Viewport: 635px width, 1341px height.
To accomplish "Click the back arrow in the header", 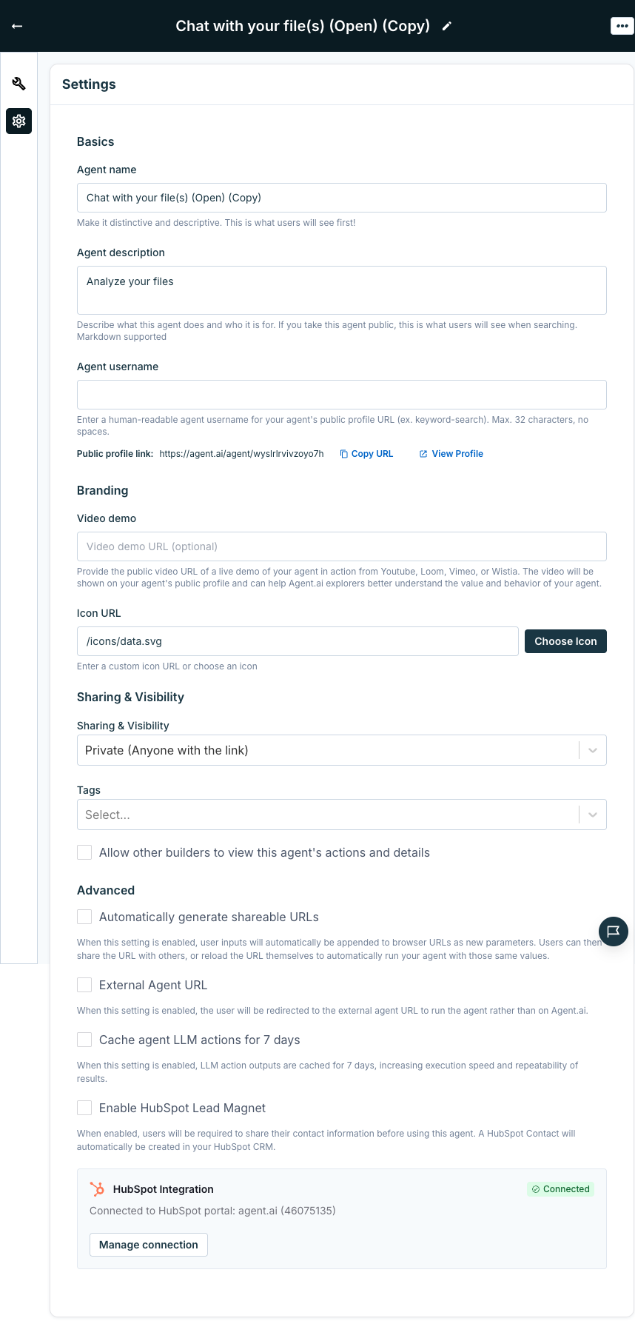I will pos(16,25).
